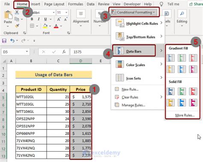203x162 pixels.
Task: Click the Cut scissors icon
Action: 17,12
